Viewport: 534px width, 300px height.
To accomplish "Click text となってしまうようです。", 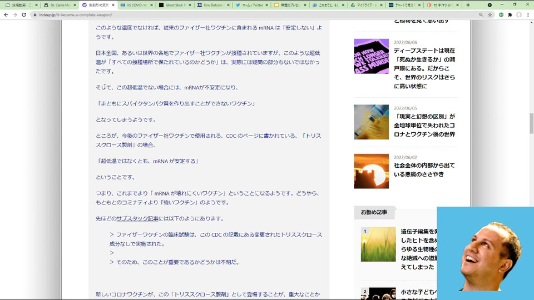I will coord(126,120).
